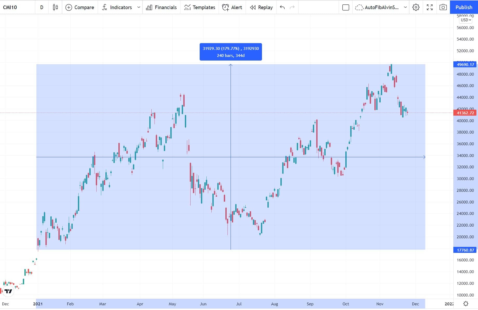Open the Templates menu
Screen dimensions: 478x310
199,7
